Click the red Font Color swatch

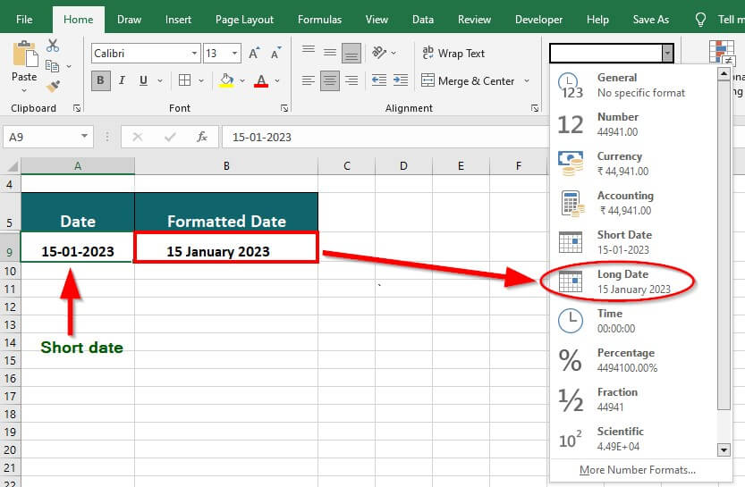coord(261,80)
